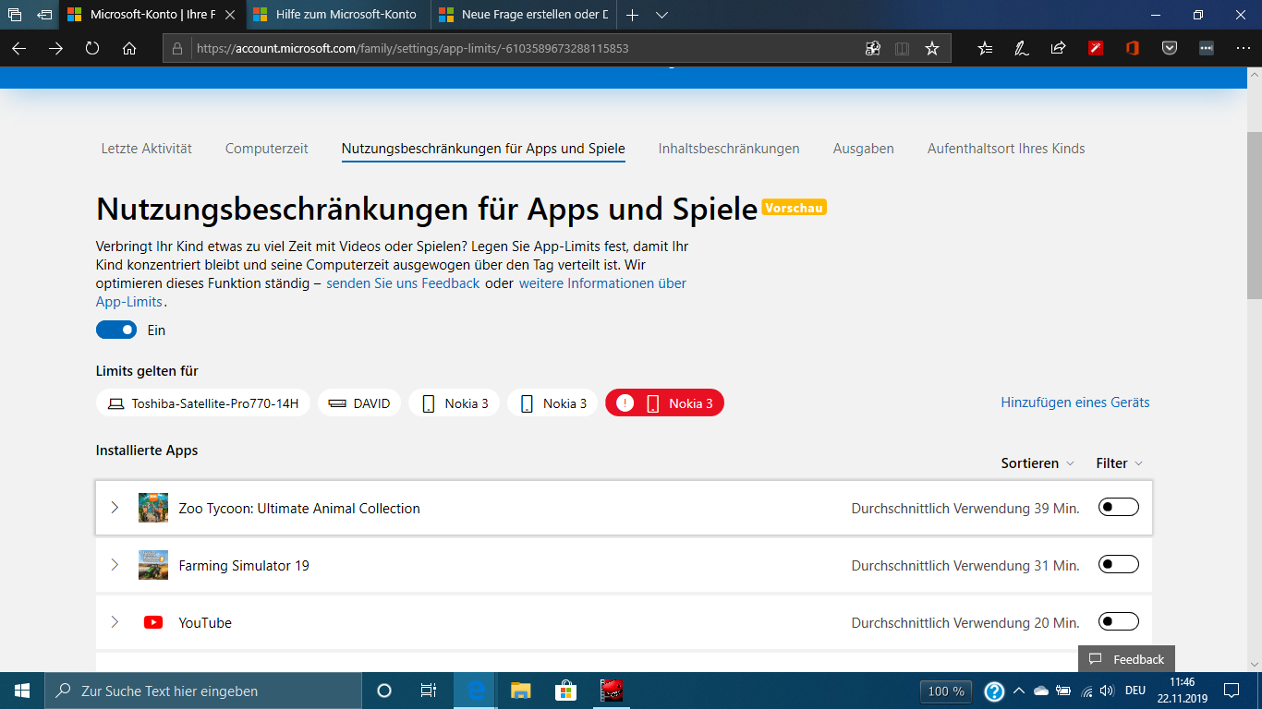The image size is (1262, 709).
Task: Click the taskbar search box
Action: pos(203,691)
